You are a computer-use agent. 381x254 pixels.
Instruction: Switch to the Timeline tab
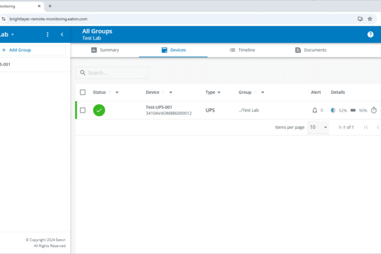[242, 50]
